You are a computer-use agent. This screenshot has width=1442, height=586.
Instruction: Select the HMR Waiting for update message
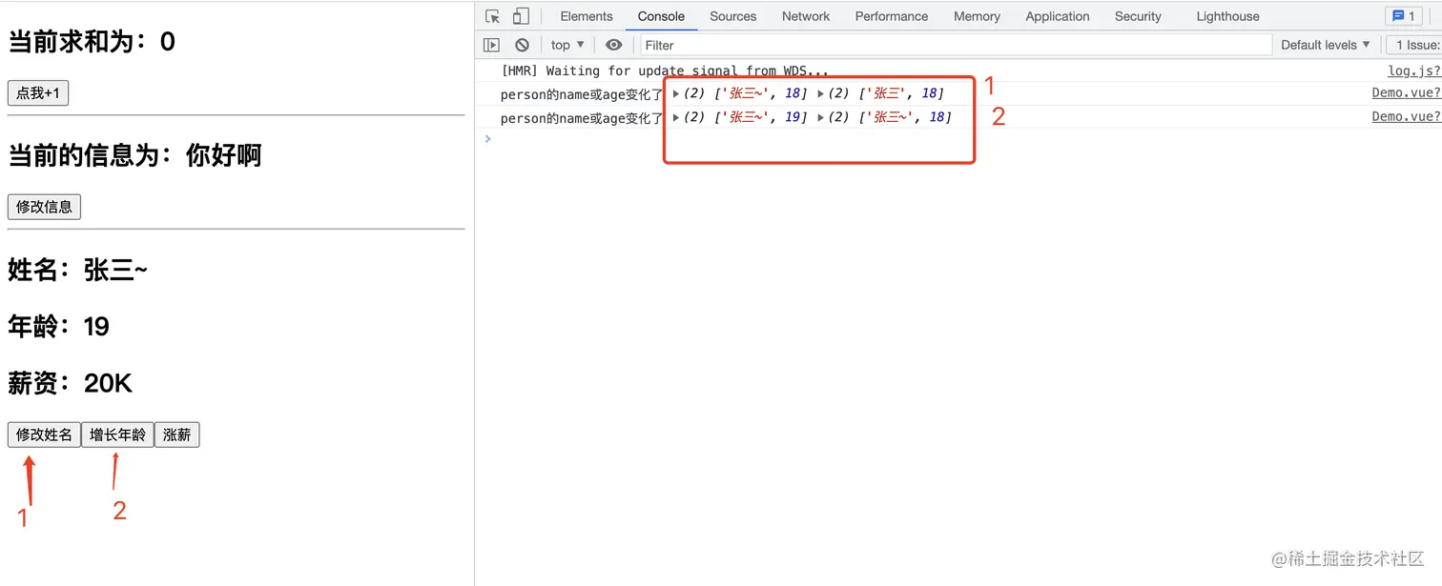coord(665,71)
